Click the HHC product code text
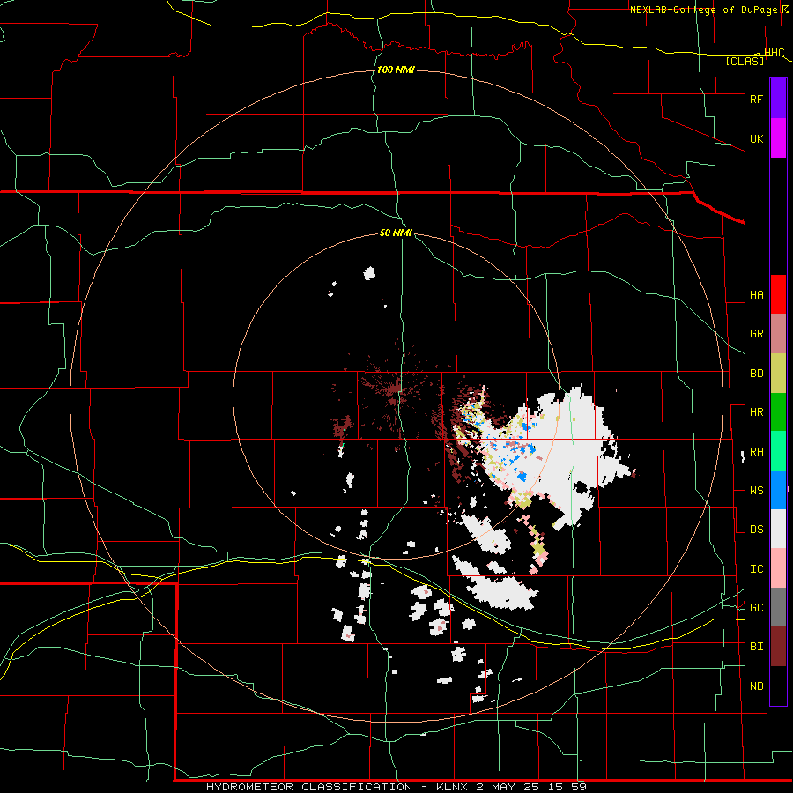The width and height of the screenshot is (793, 793). coord(774,53)
